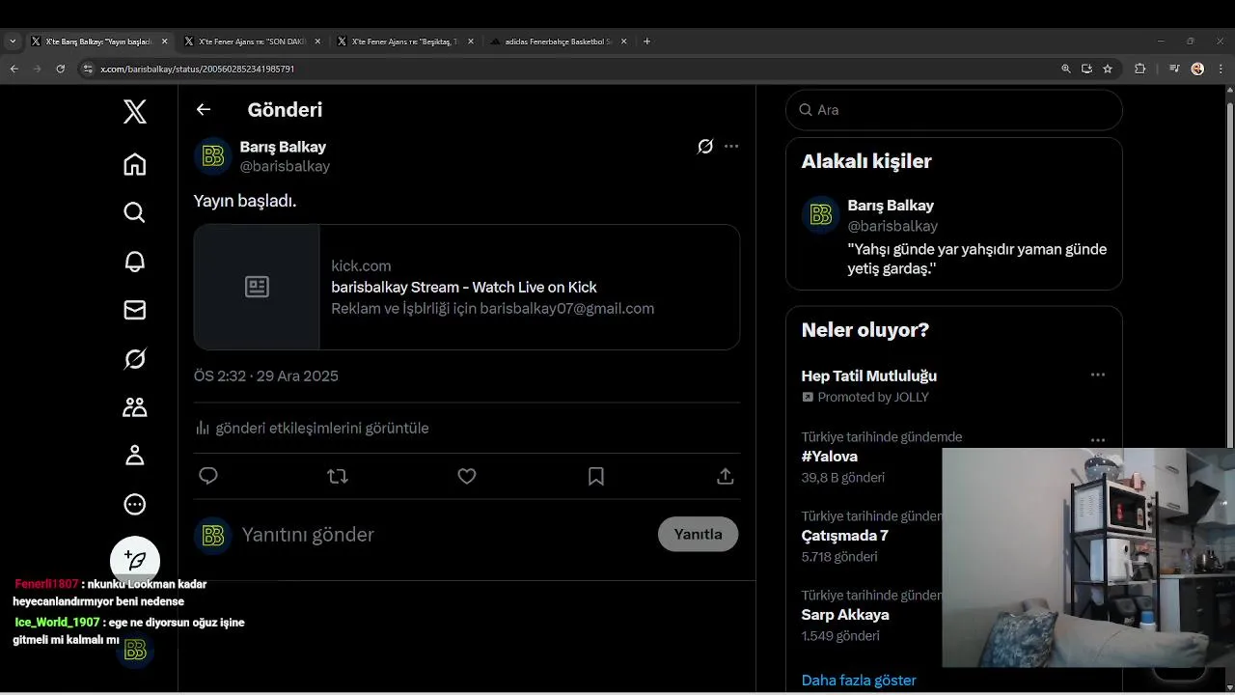Open the Chrome three-dot menu
The width and height of the screenshot is (1235, 695).
coord(1221,69)
